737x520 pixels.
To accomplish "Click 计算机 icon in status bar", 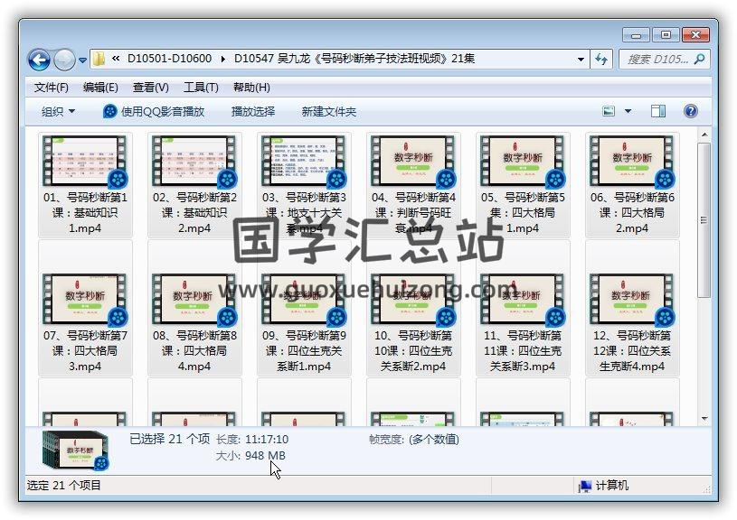I will click(585, 486).
